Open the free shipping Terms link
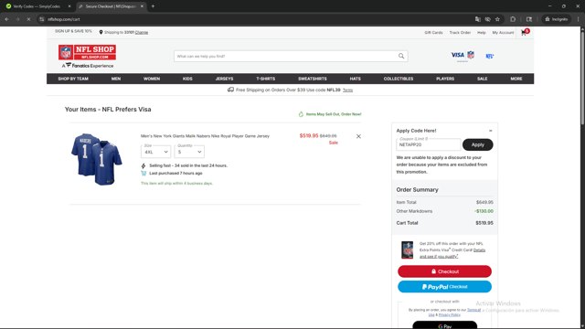Screen dimensions: 585x329 pyautogui.click(x=347, y=90)
